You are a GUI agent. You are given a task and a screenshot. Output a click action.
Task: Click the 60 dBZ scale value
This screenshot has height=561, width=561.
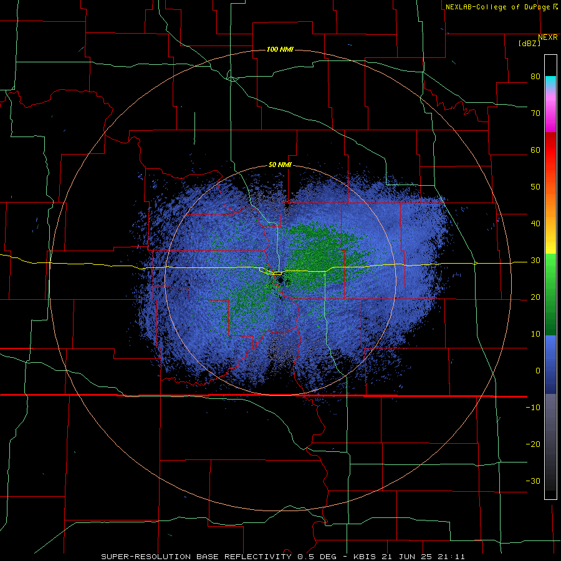click(x=535, y=150)
